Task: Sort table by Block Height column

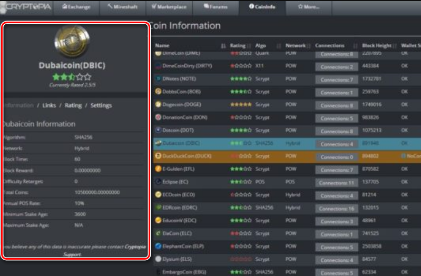Action: click(377, 45)
